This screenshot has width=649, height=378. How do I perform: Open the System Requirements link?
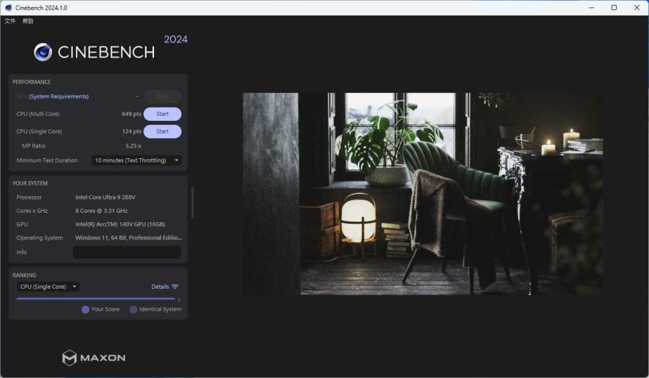(59, 96)
